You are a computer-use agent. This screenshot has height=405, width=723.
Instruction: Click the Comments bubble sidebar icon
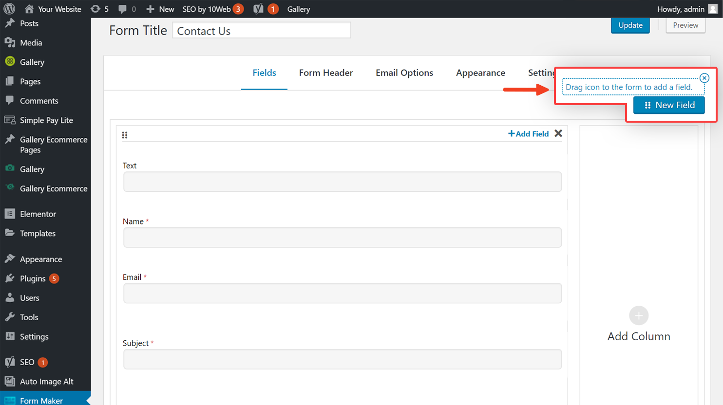click(x=10, y=100)
